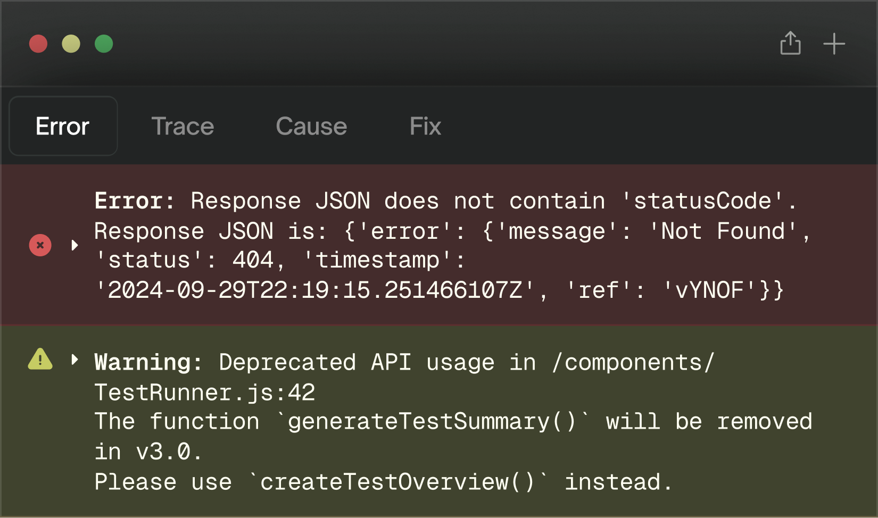This screenshot has height=518, width=878.
Task: Click the bold 'Warning:' label text
Action: 148,362
